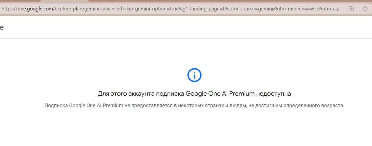This screenshot has height=146, width=372.
Task: Click the partial Google One logo letter
Action: [x=2, y=27]
